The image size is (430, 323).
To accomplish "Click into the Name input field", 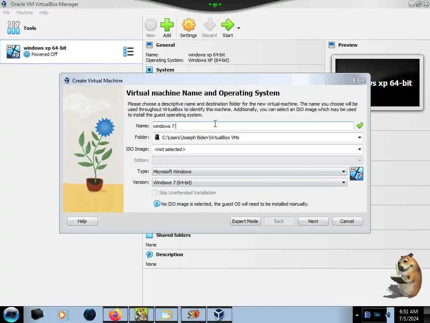I will click(x=252, y=126).
